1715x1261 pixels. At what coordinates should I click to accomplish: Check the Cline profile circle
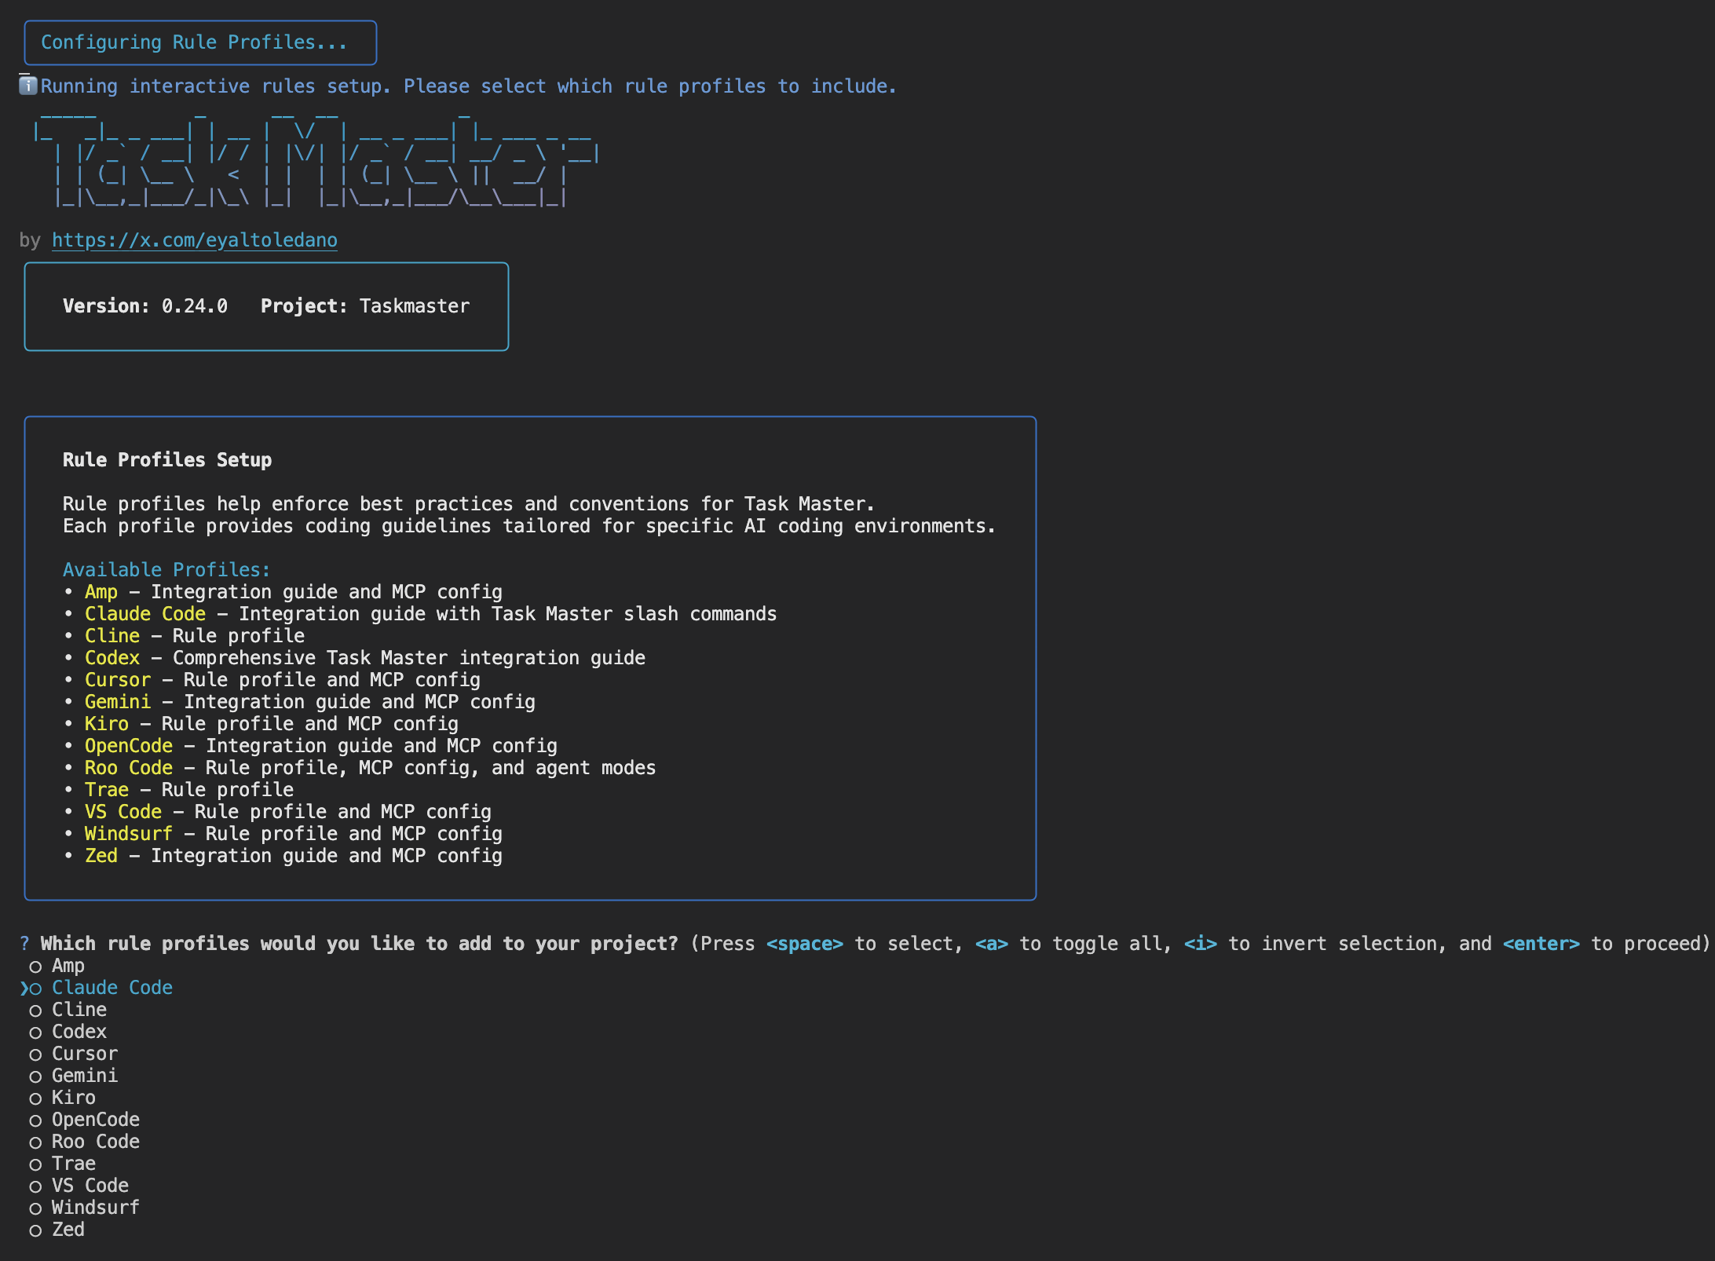35,1011
